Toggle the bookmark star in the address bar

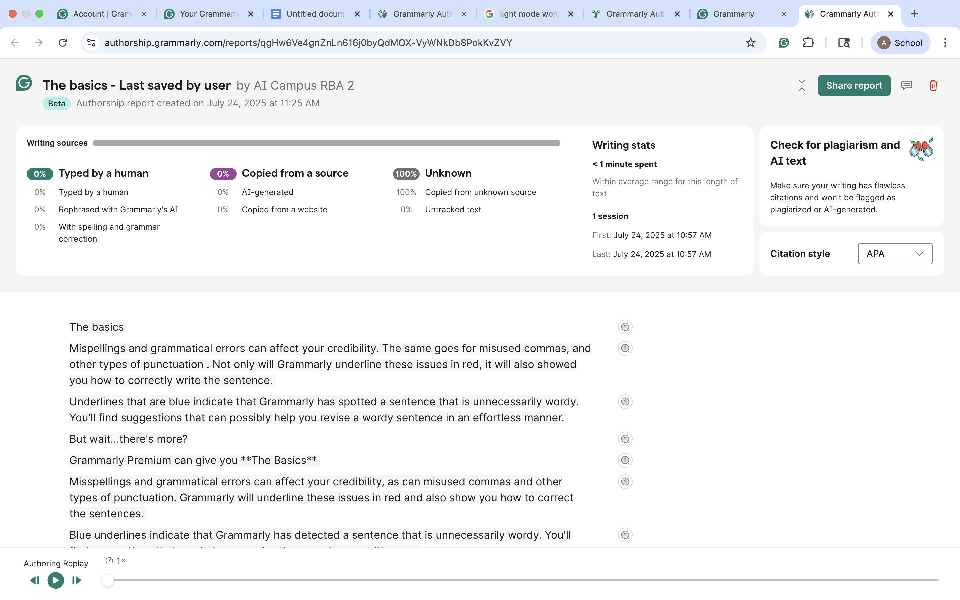pos(750,42)
